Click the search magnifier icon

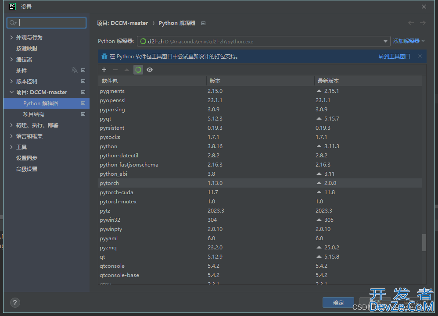coord(13,23)
